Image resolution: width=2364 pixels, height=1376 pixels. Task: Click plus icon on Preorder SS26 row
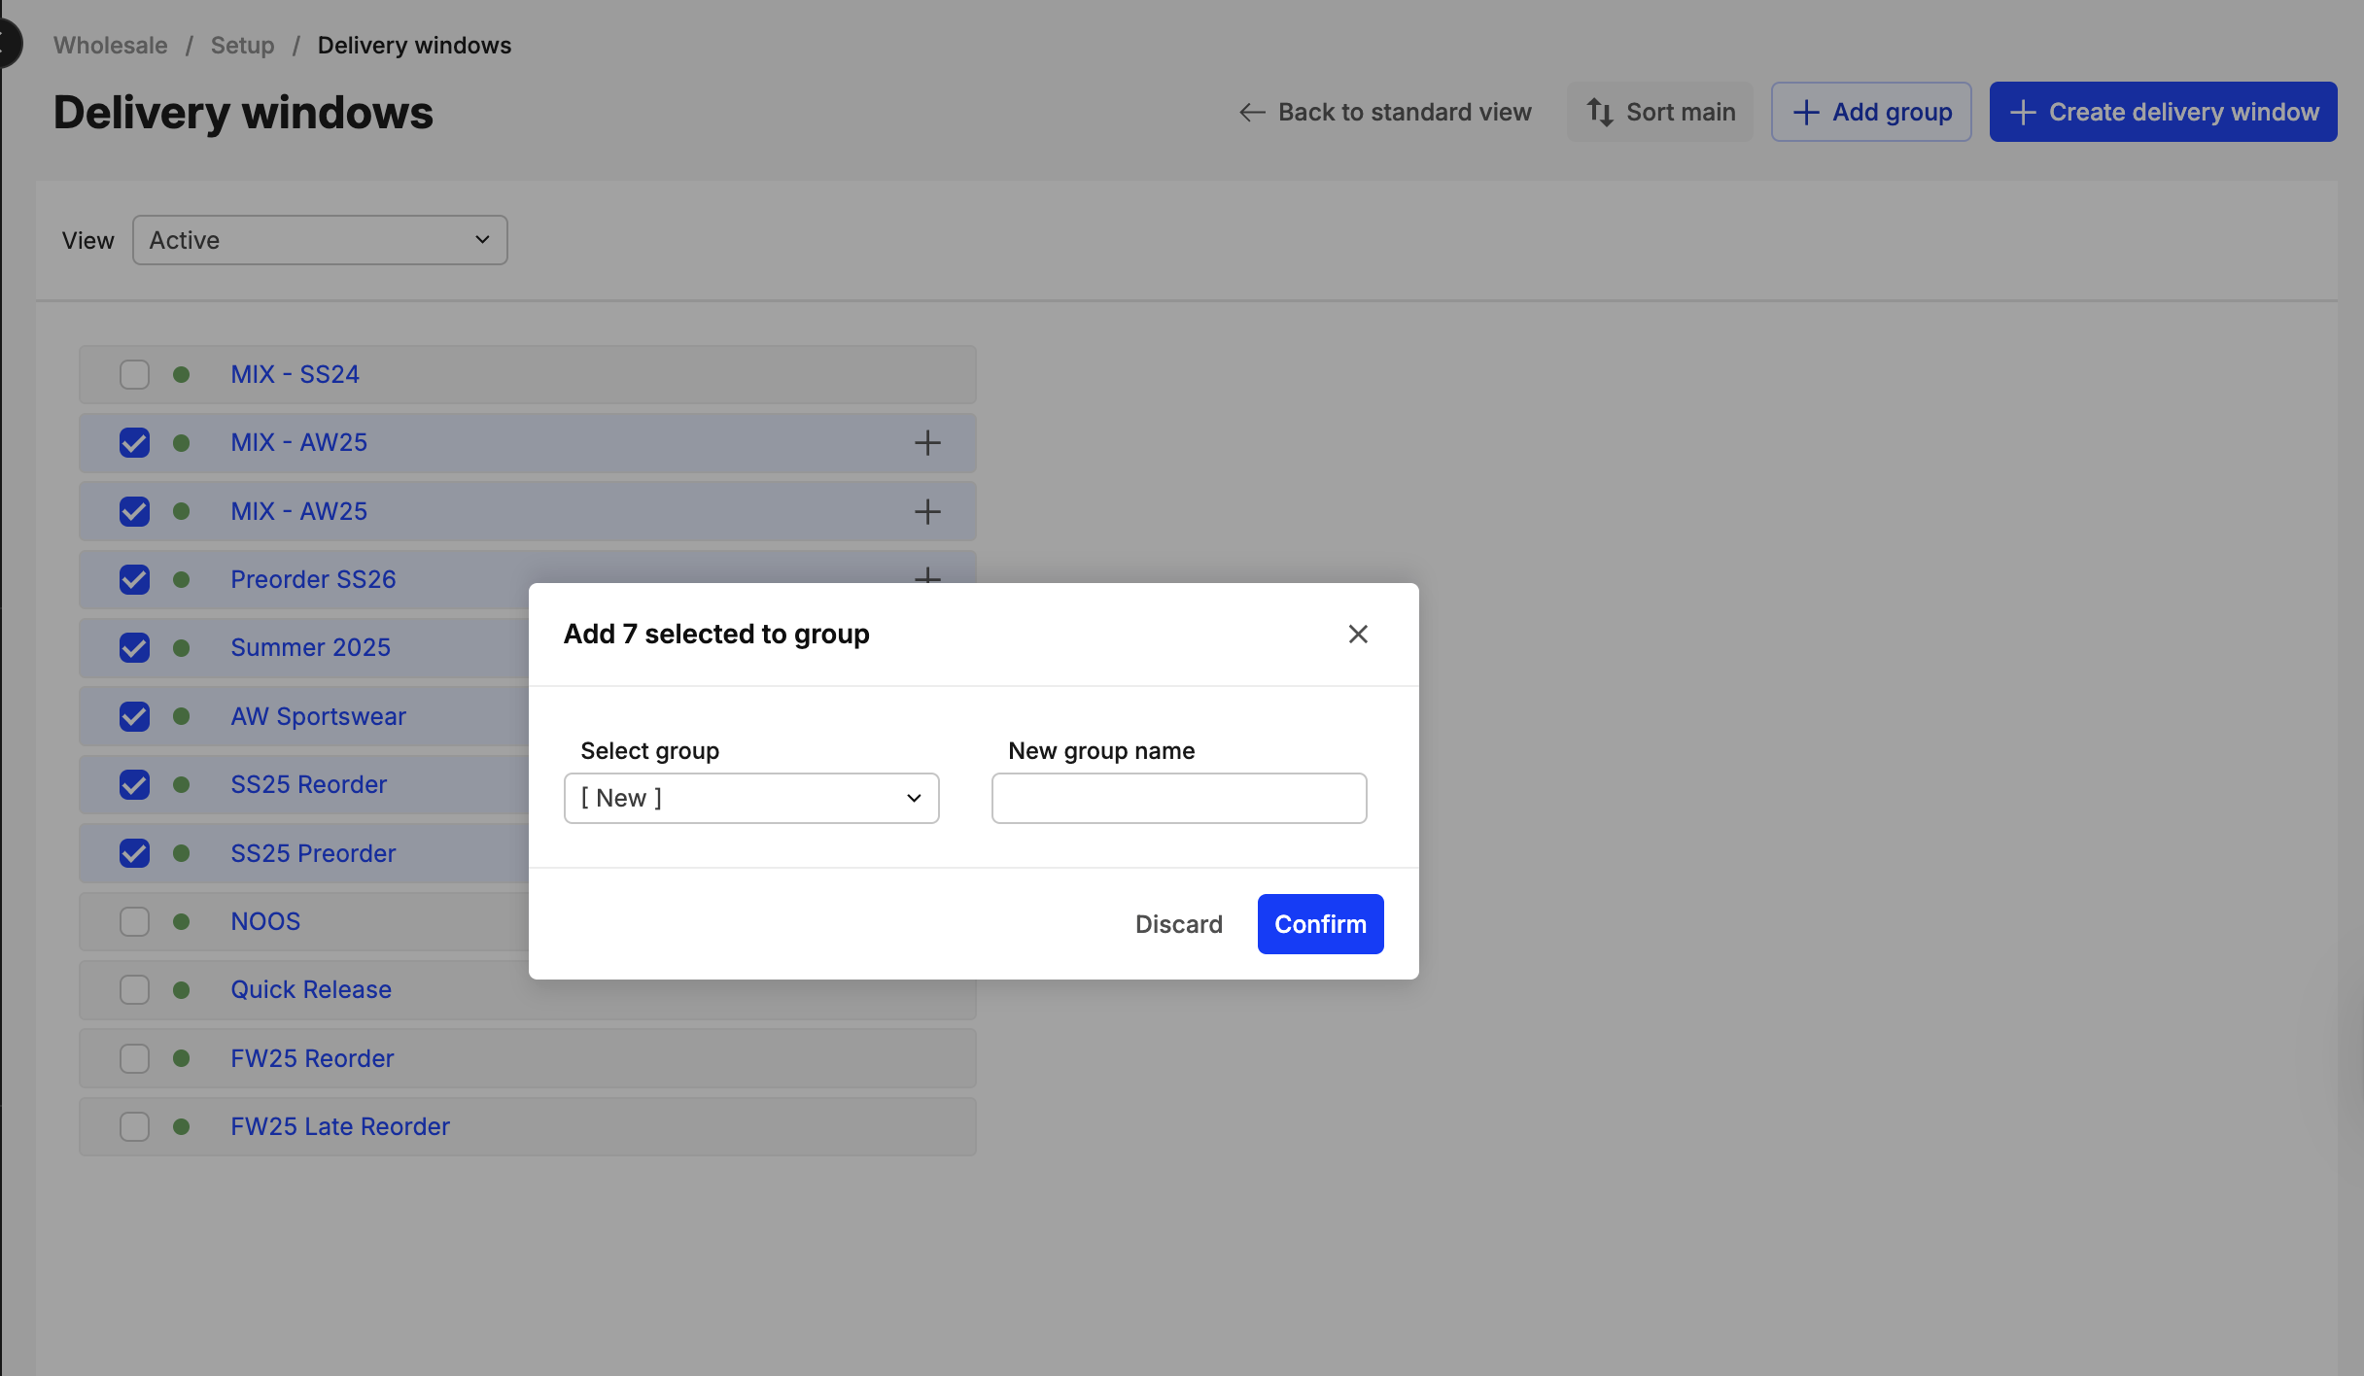(x=927, y=574)
